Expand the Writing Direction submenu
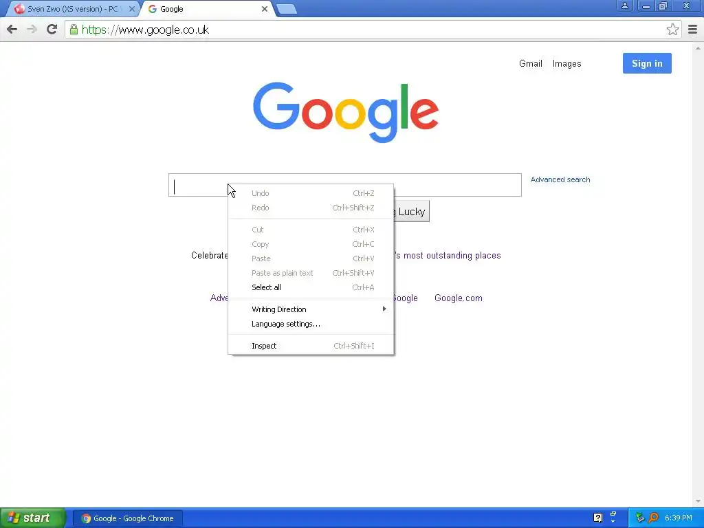Image resolution: width=704 pixels, height=528 pixels. [x=311, y=309]
